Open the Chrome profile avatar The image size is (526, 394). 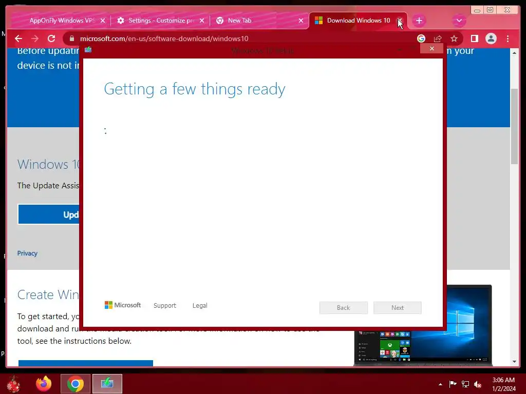click(x=491, y=38)
